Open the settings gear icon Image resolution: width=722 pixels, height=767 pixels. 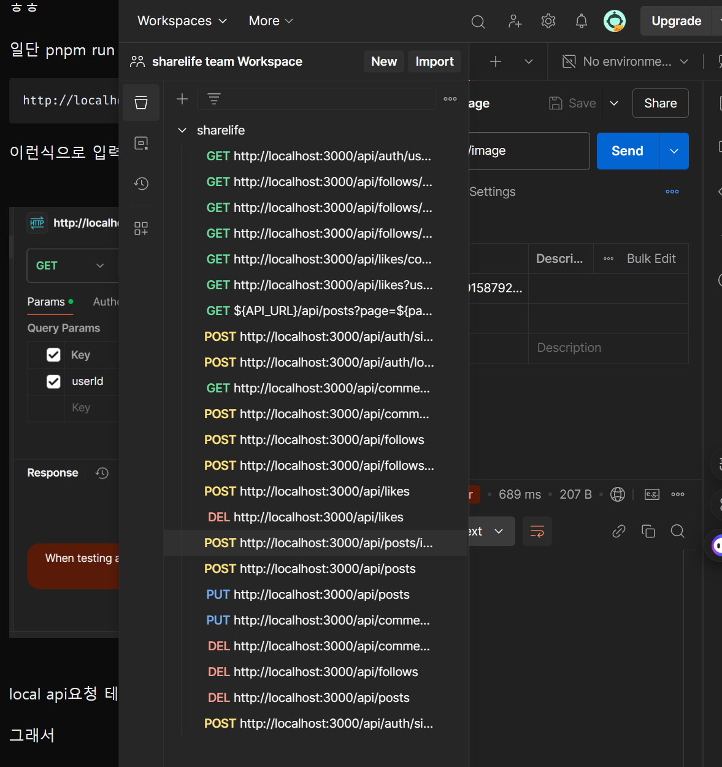tap(548, 21)
